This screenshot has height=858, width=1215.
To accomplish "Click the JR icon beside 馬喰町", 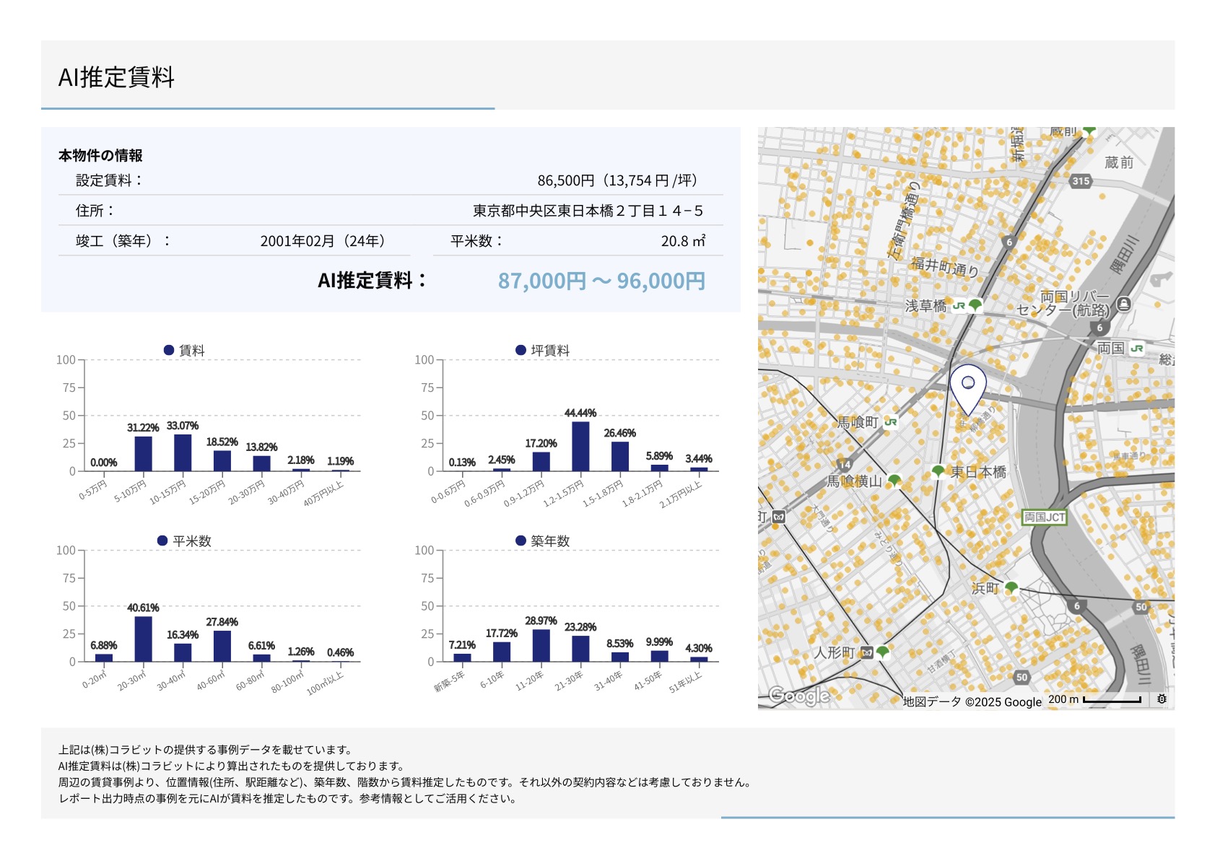I will coord(891,422).
